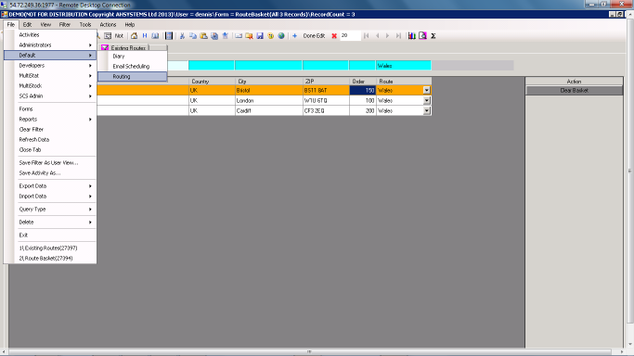Click the Clear Basket button
Screen dimensions: 634x356
[575, 91]
